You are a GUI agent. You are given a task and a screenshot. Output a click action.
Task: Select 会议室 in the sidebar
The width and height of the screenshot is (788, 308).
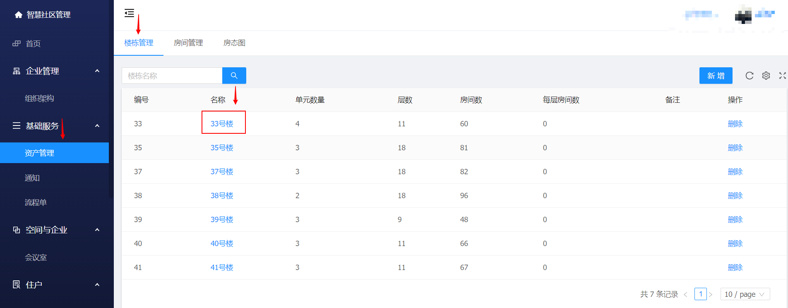click(36, 258)
